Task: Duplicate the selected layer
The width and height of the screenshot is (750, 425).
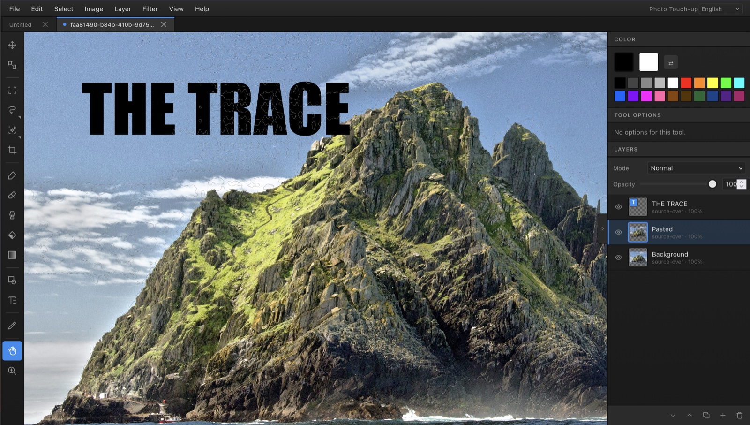Action: coord(706,415)
